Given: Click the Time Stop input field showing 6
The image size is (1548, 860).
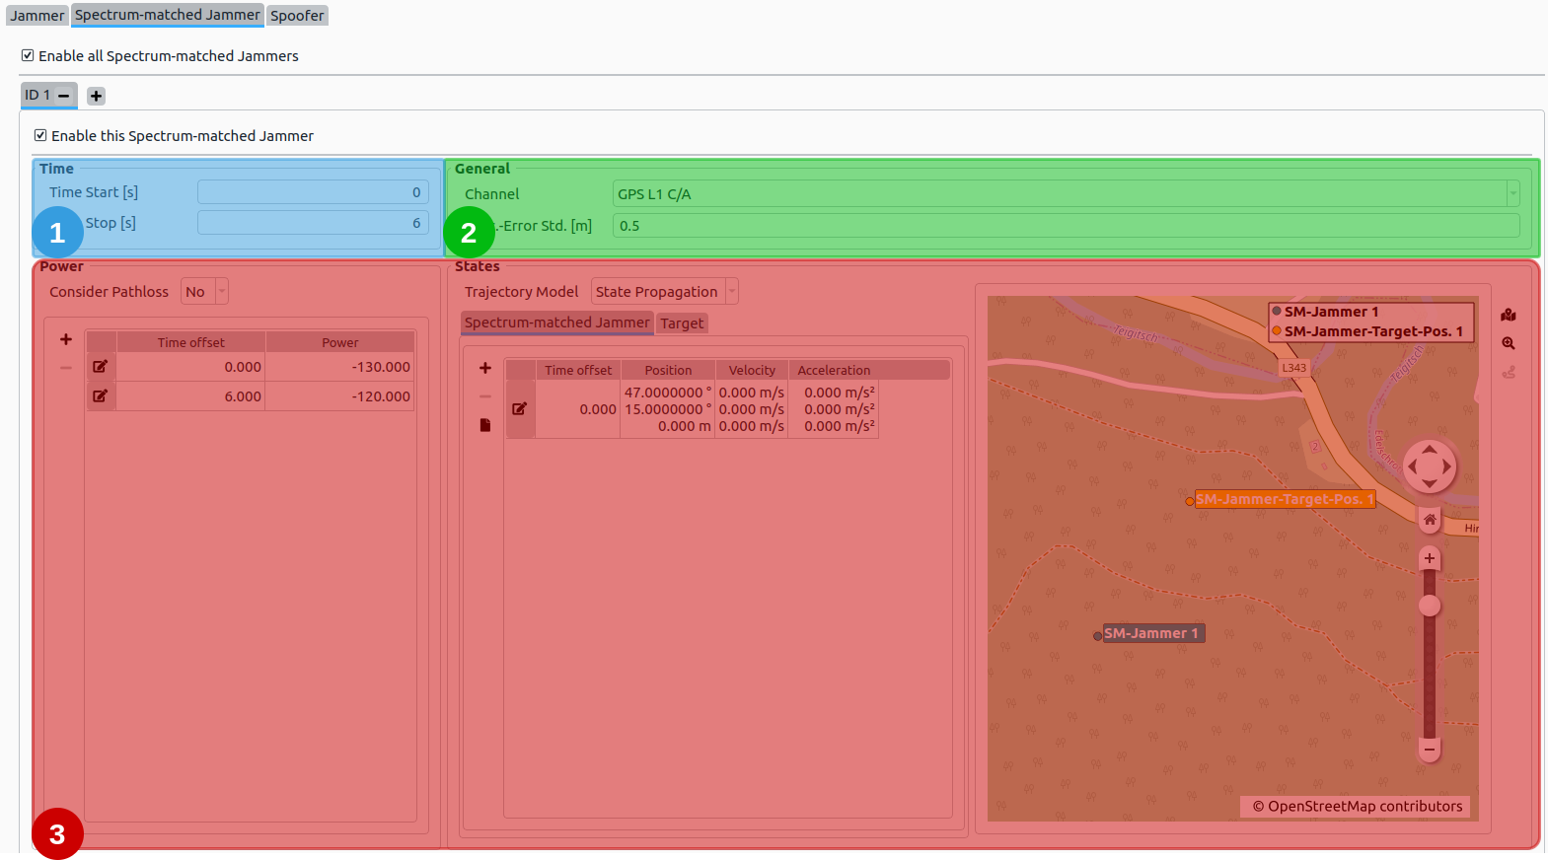Looking at the screenshot, I should 313,223.
